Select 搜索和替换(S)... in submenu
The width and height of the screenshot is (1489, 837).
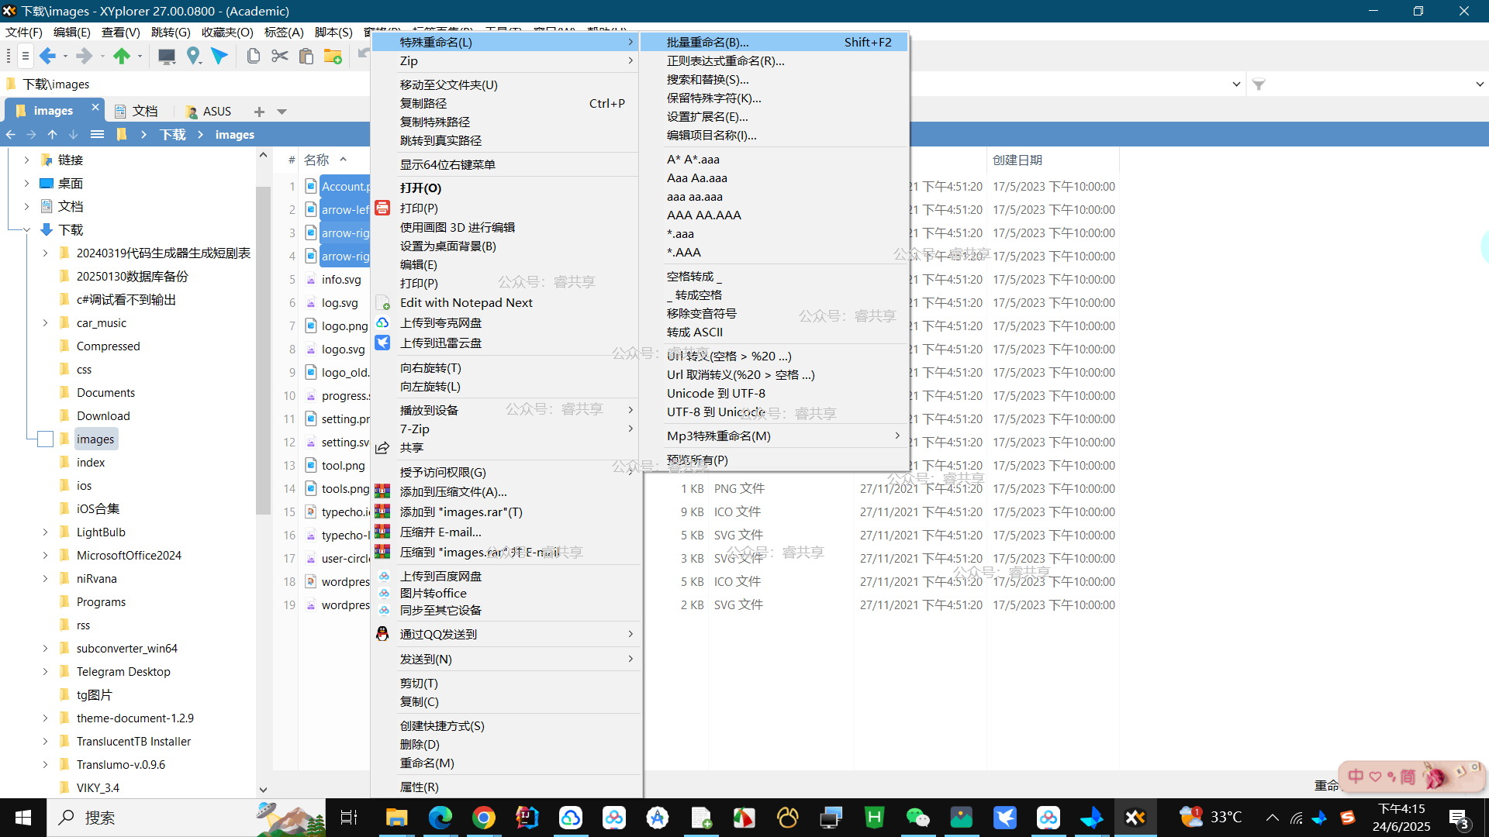coord(774,79)
